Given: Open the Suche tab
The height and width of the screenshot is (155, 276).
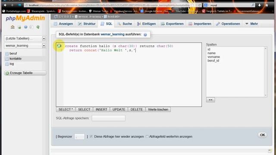Looking at the screenshot, I should [125, 24].
